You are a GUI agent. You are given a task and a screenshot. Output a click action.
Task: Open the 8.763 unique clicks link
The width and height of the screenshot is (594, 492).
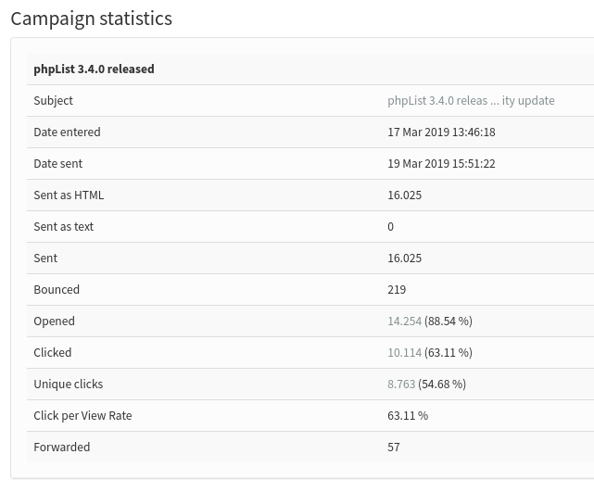pyautogui.click(x=401, y=385)
